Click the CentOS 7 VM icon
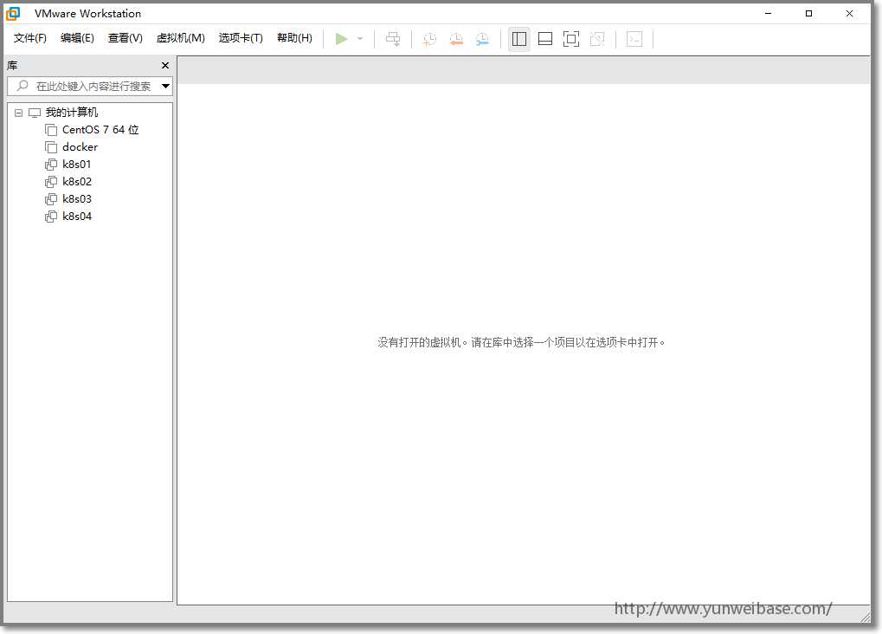Image resolution: width=882 pixels, height=634 pixels. 51,130
